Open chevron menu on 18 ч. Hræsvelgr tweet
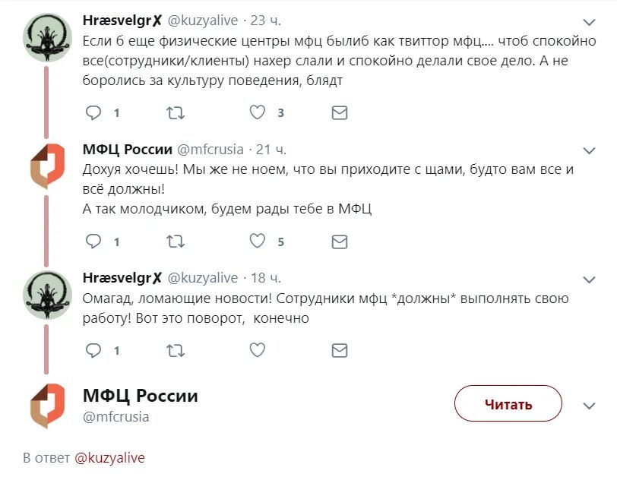The height and width of the screenshot is (477, 617). point(589,279)
